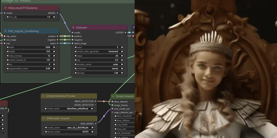Select the KSampler node title bar
The image size is (277, 138).
(99, 27)
